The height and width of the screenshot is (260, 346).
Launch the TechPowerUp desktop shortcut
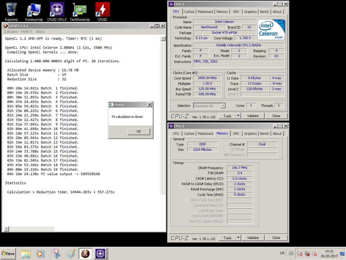(x=80, y=12)
